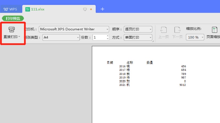
Task: Click the monitor icon on 111.xlsx tab
Action: (x=85, y=9)
